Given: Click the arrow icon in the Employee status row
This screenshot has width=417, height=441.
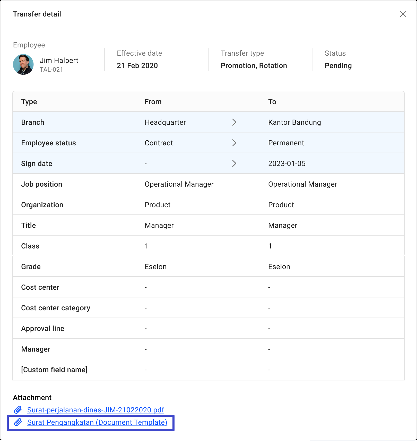Looking at the screenshot, I should [x=234, y=143].
